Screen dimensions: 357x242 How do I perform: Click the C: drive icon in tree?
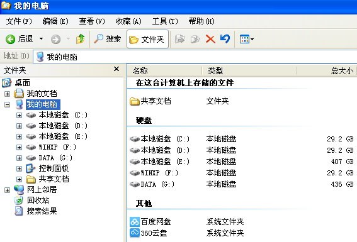(x=31, y=115)
